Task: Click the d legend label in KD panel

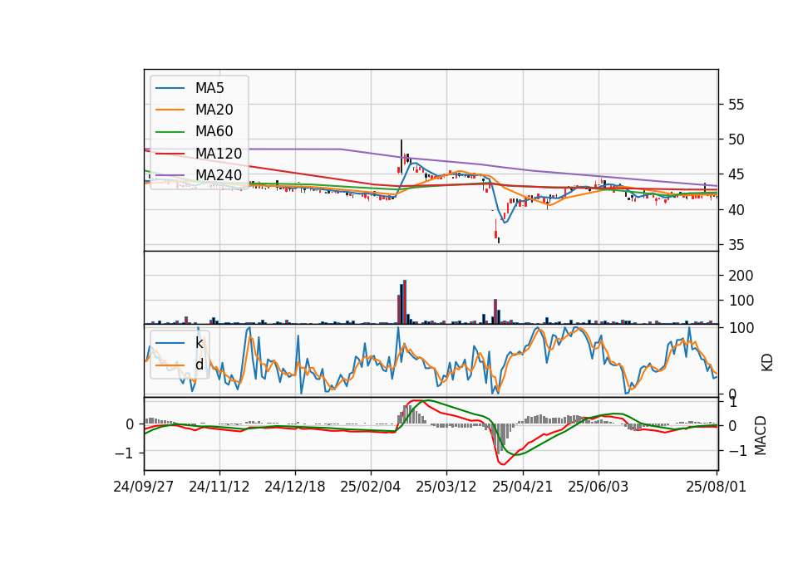Action: click(x=199, y=365)
